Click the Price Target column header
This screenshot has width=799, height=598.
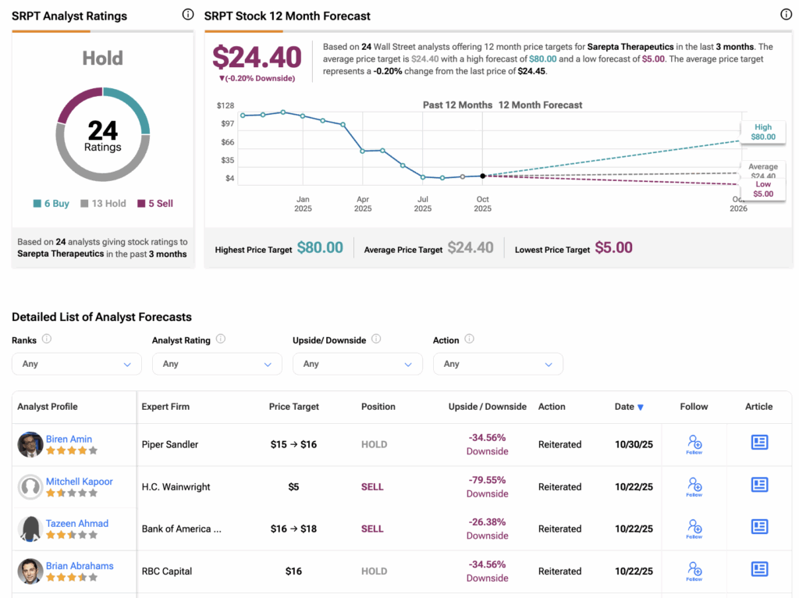click(293, 407)
